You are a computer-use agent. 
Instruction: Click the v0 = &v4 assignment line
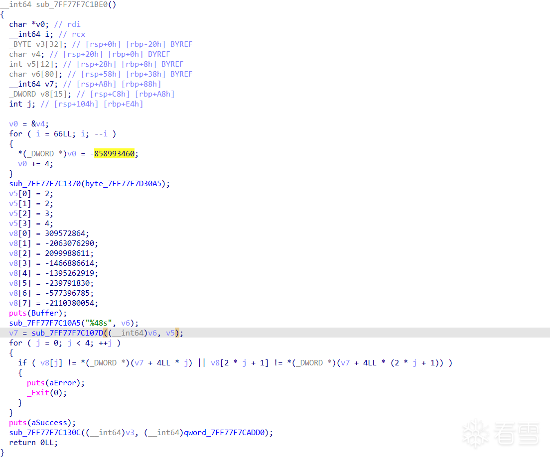click(29, 124)
